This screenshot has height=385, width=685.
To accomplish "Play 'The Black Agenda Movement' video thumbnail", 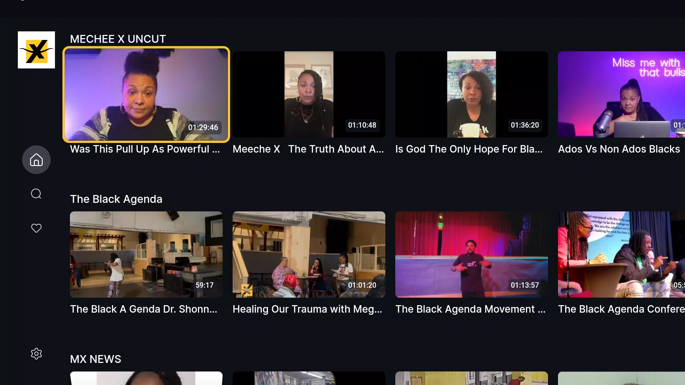I will point(472,255).
